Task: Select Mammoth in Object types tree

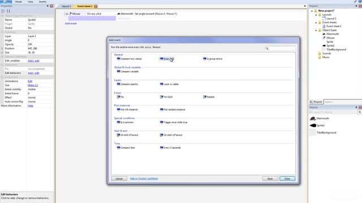Action: pos(333,34)
